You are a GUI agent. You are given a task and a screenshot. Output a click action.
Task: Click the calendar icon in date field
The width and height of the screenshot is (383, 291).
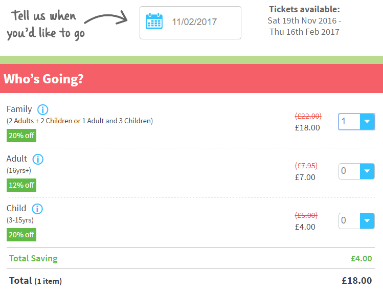[154, 21]
